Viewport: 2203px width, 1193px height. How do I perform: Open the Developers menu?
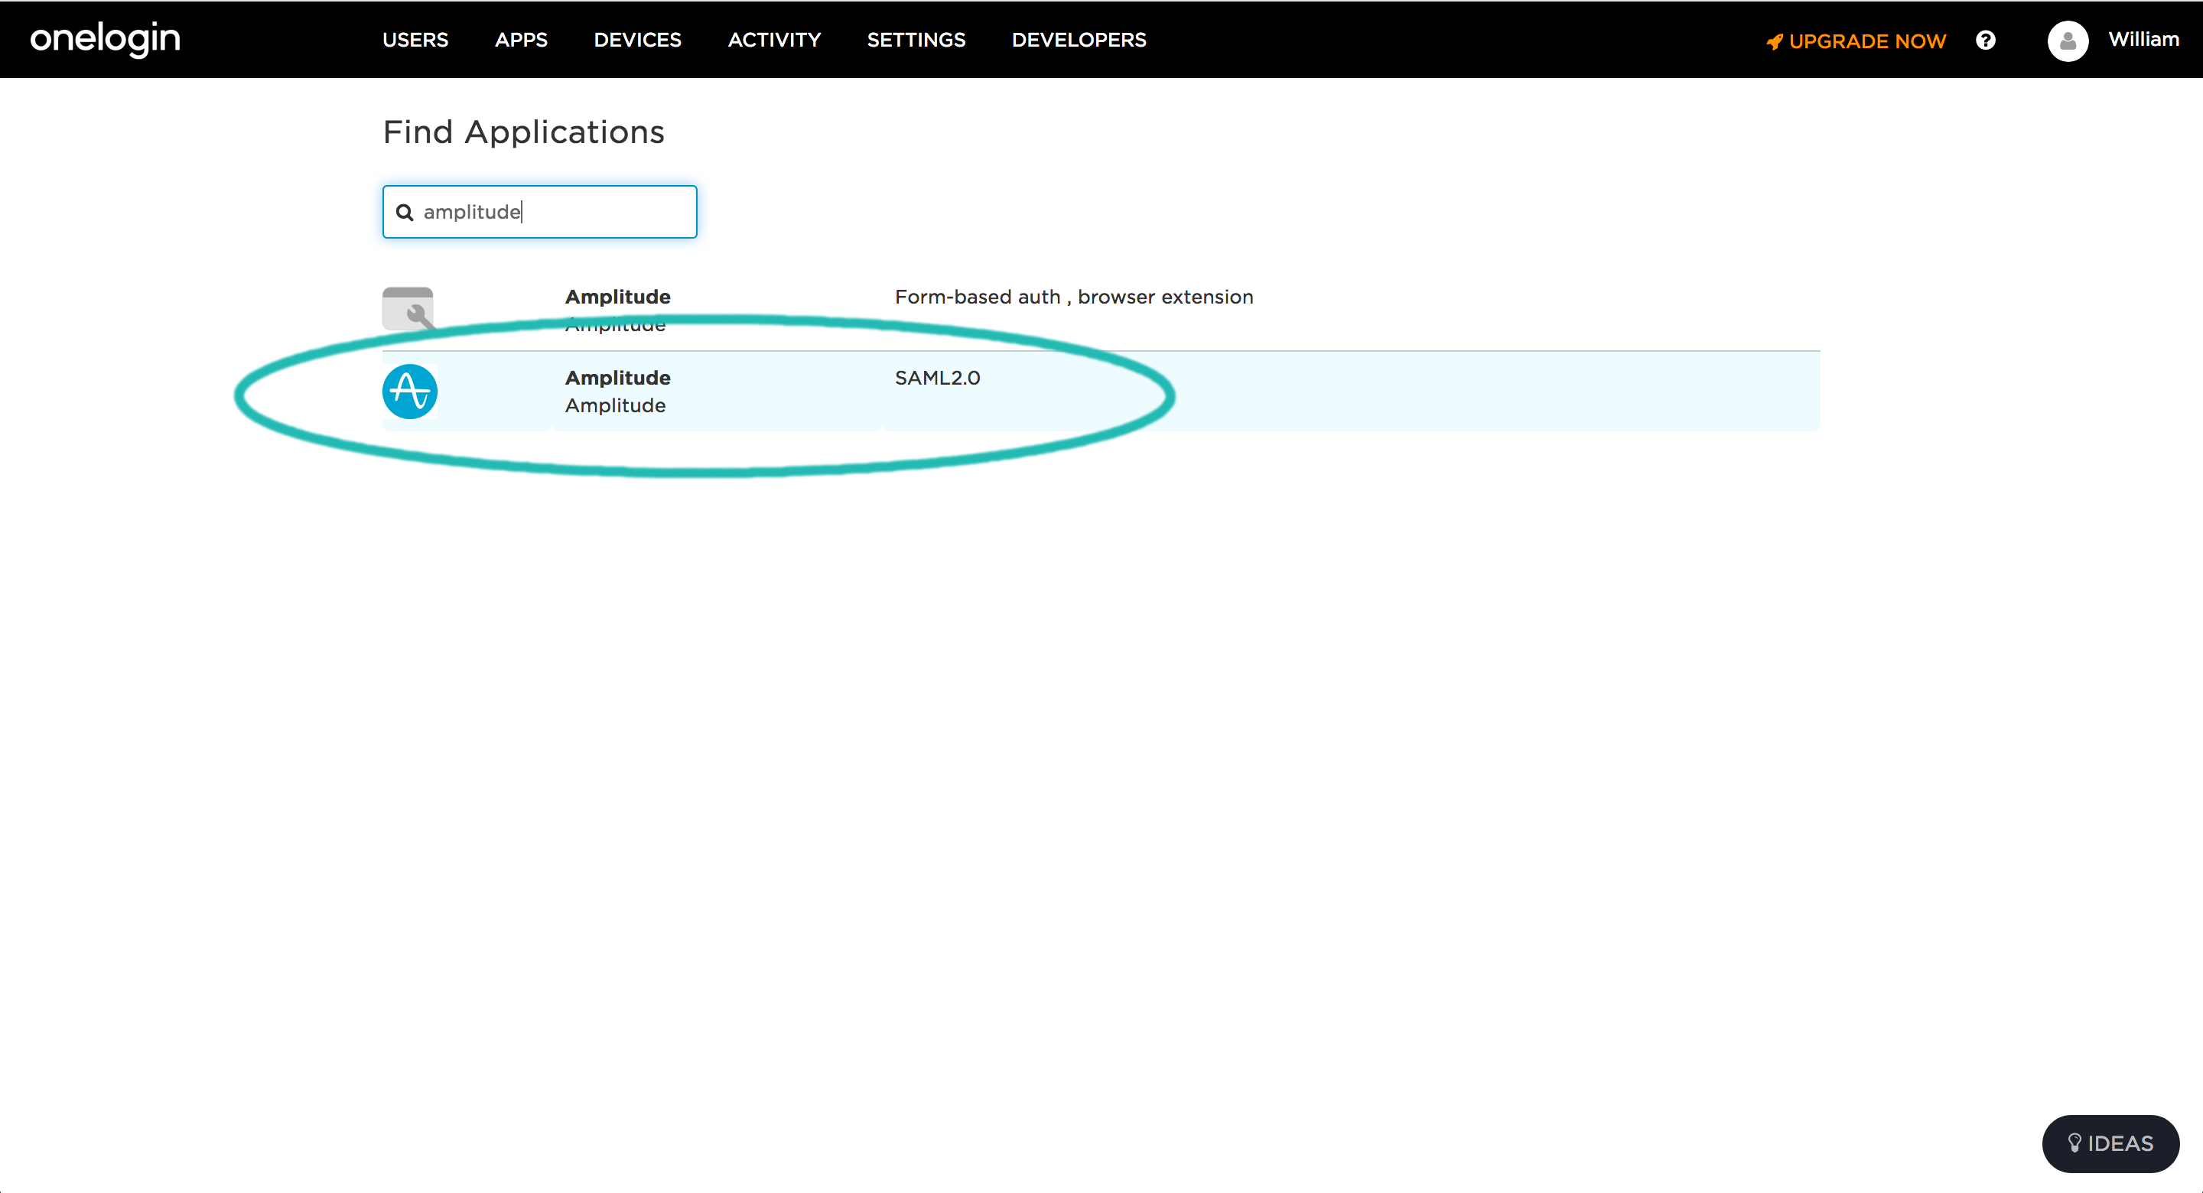[x=1079, y=41]
